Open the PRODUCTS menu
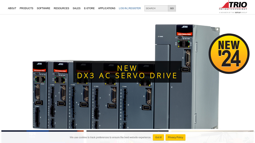 [x=26, y=8]
